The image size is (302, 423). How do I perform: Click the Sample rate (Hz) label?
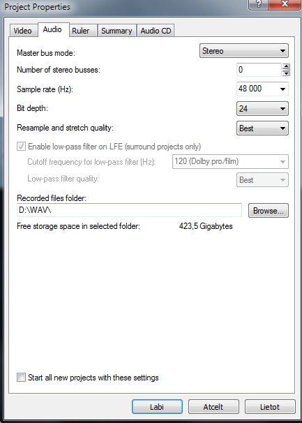(45, 89)
